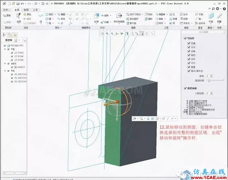Click the search magnifier icon at top right
Viewport: 228px width, 180px height.
click(213, 9)
